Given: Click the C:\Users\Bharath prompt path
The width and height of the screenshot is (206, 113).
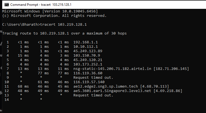Looking at the screenshot, I should coord(20,25).
